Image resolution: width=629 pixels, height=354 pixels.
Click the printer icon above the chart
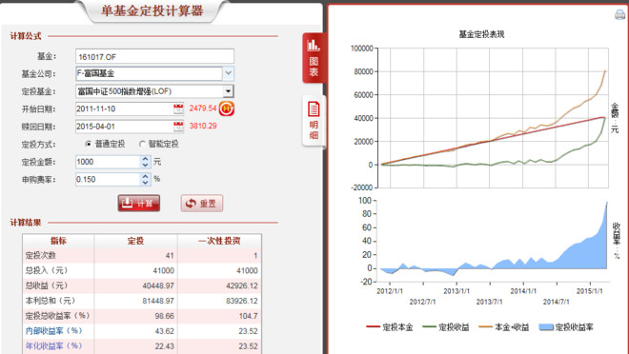pyautogui.click(x=619, y=15)
